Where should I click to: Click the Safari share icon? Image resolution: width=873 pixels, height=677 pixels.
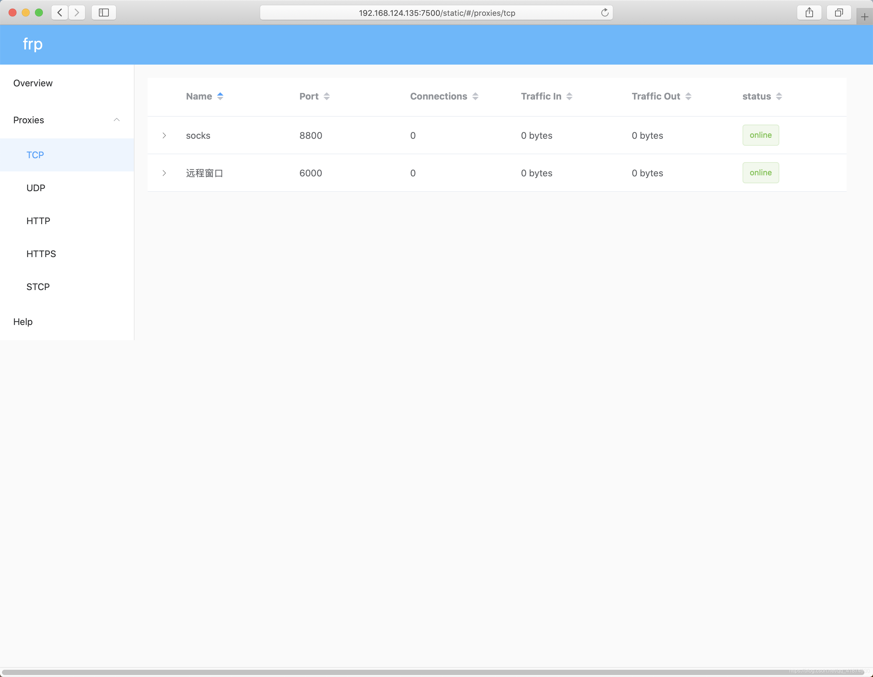coord(809,13)
